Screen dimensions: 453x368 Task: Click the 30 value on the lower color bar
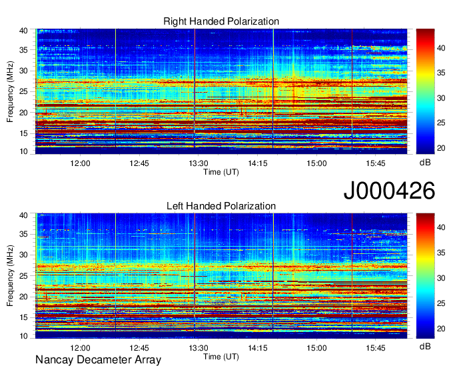click(x=441, y=278)
